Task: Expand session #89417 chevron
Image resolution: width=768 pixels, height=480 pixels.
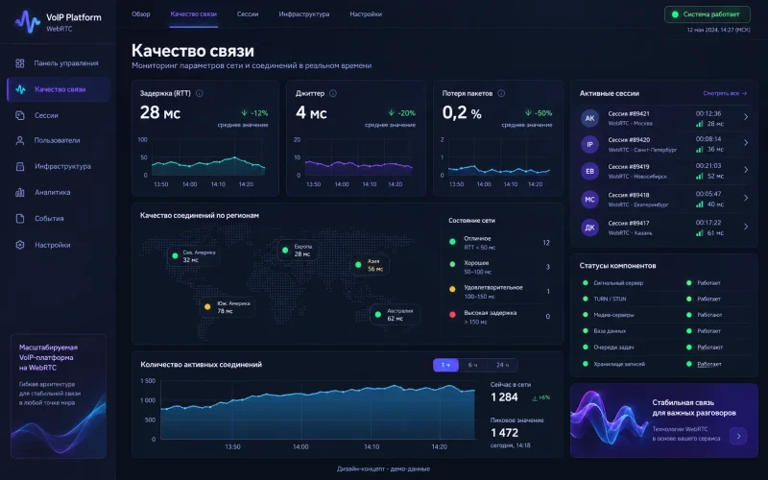Action: point(746,227)
